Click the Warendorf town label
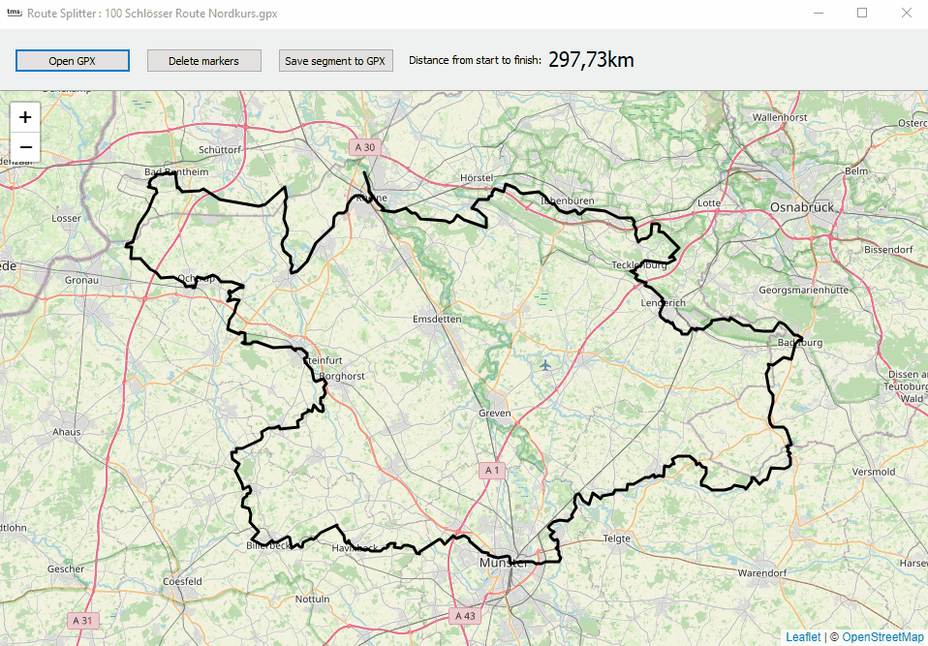928x646 pixels. [762, 572]
